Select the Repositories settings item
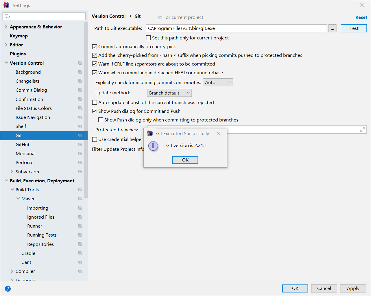Viewport: 371px width, 296px height. tap(40, 244)
